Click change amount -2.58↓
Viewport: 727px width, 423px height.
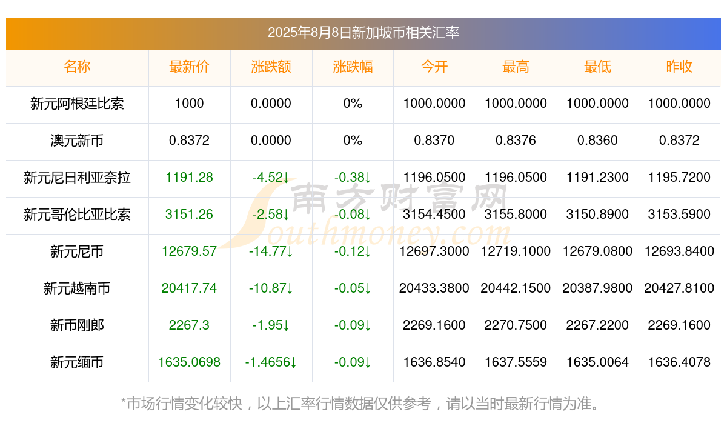point(271,215)
